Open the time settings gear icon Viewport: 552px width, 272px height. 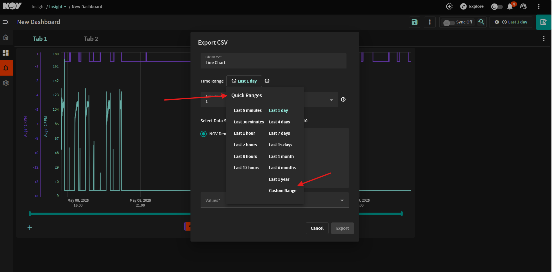[497, 22]
